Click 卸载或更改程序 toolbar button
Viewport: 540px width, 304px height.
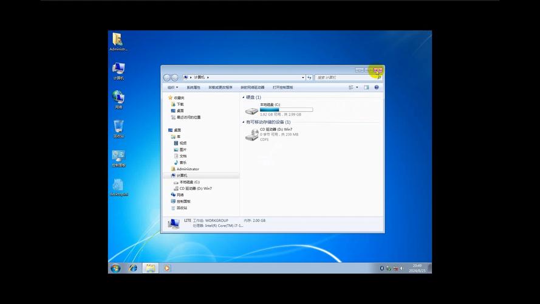(x=220, y=88)
